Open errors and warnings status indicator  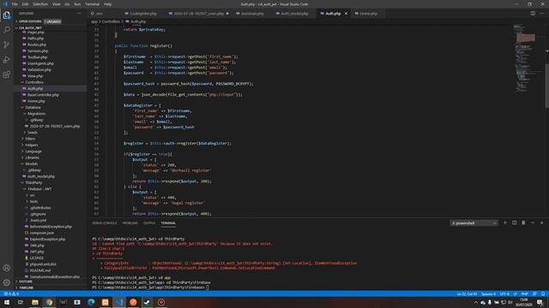(11, 294)
